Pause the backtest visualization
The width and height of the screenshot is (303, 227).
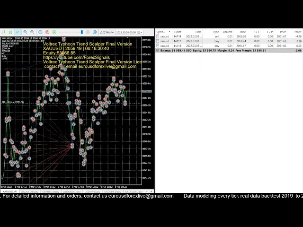[x=41, y=32]
